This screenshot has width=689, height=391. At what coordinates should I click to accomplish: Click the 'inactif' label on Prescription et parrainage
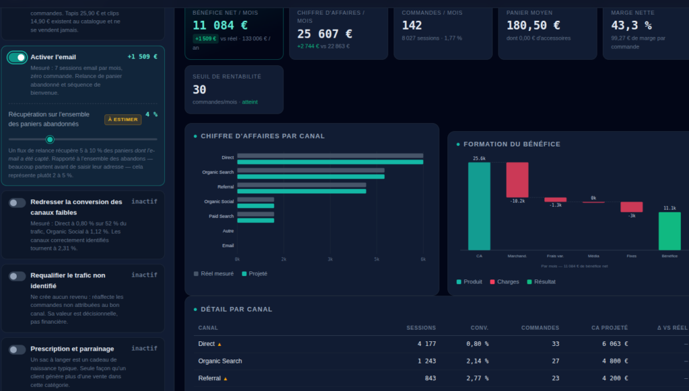144,349
